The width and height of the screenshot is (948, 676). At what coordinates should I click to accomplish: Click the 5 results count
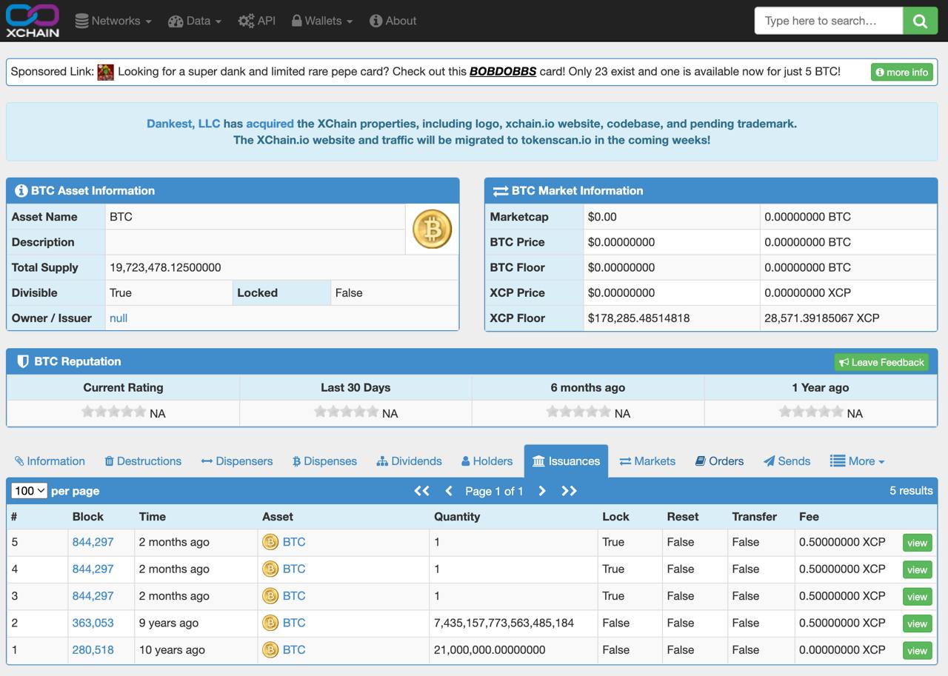pyautogui.click(x=911, y=490)
